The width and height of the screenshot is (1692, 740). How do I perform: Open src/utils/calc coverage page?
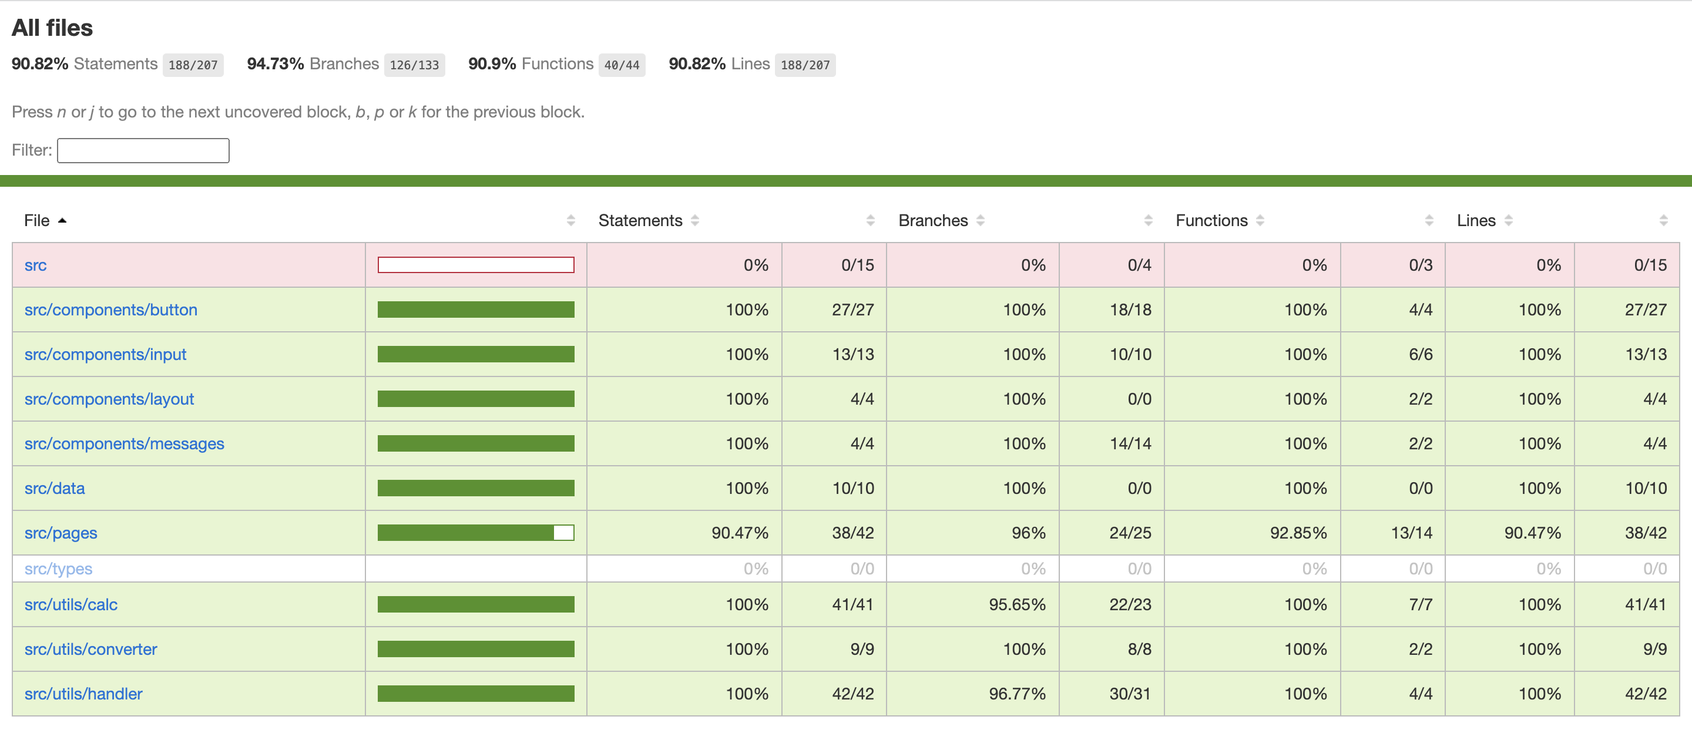pyautogui.click(x=70, y=604)
